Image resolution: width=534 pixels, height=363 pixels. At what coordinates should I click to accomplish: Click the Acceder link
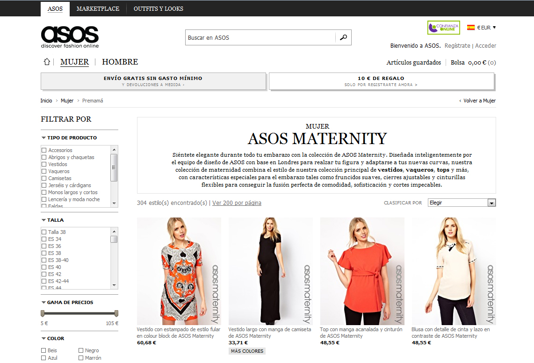coord(485,46)
